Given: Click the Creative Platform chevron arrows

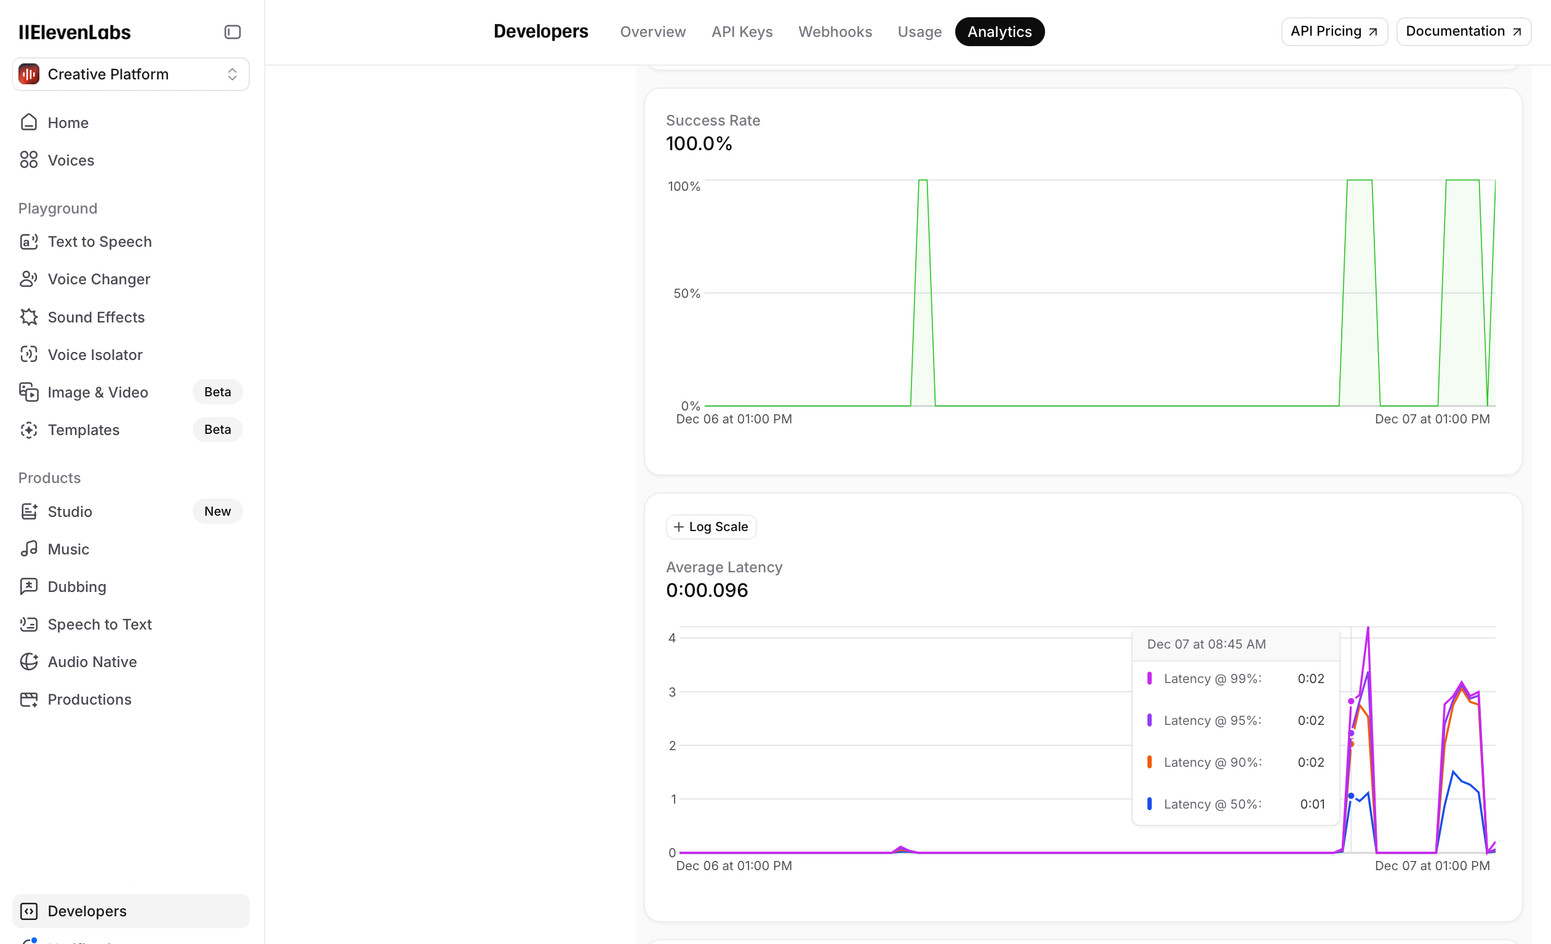Looking at the screenshot, I should [232, 74].
